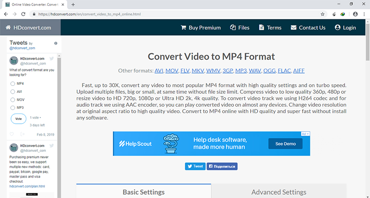The width and height of the screenshot is (370, 198).
Task: Select the AVI poll option
Action: (12, 92)
